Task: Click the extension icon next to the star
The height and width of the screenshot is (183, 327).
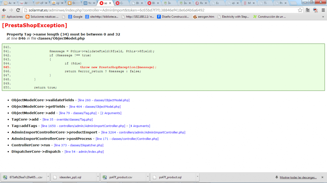Action: pos(308,10)
